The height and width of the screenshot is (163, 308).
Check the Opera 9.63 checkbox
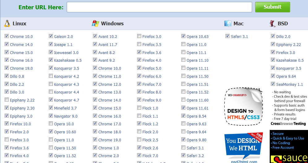click(x=184, y=124)
